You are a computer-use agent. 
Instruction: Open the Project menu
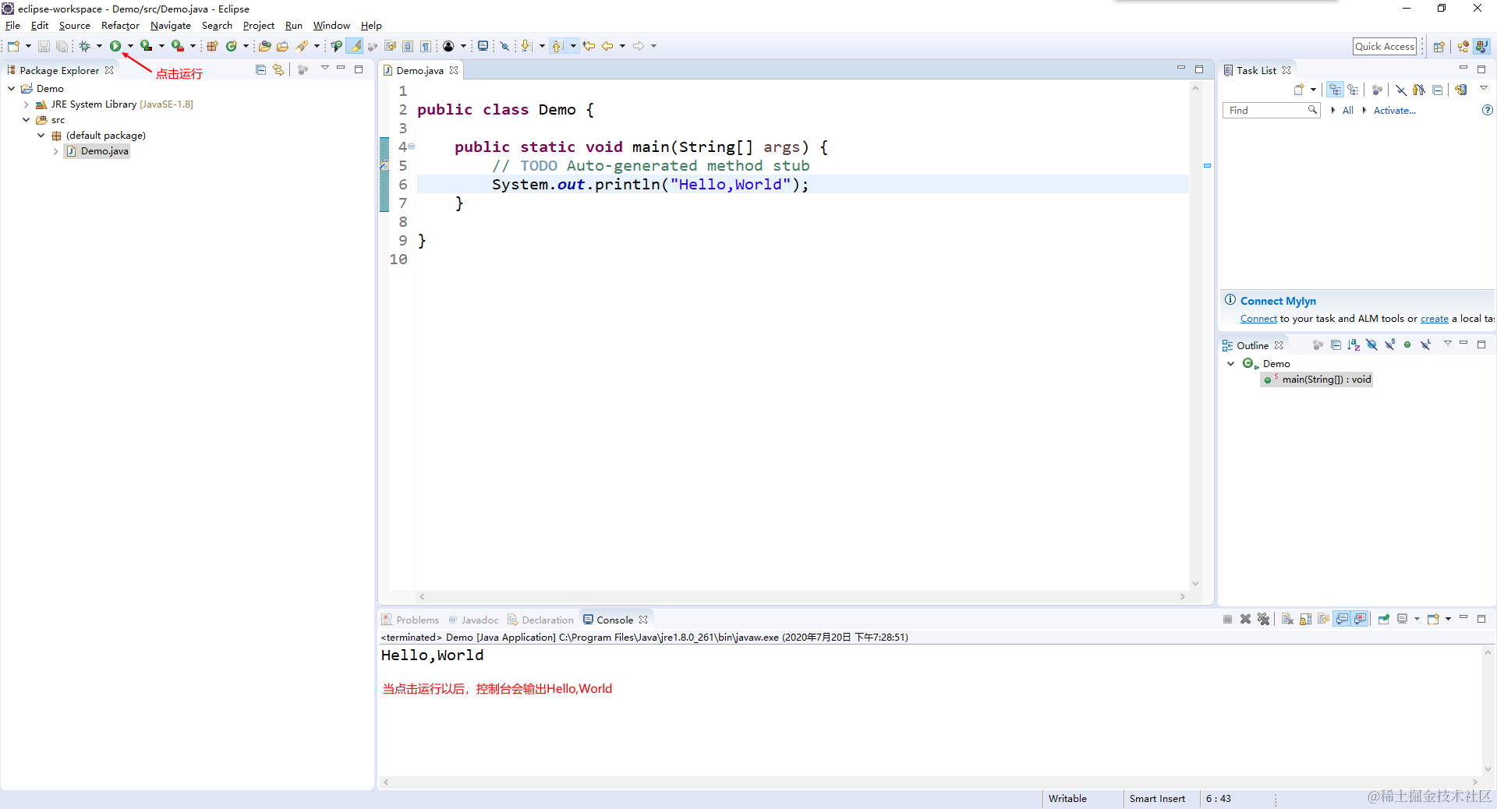(x=259, y=26)
